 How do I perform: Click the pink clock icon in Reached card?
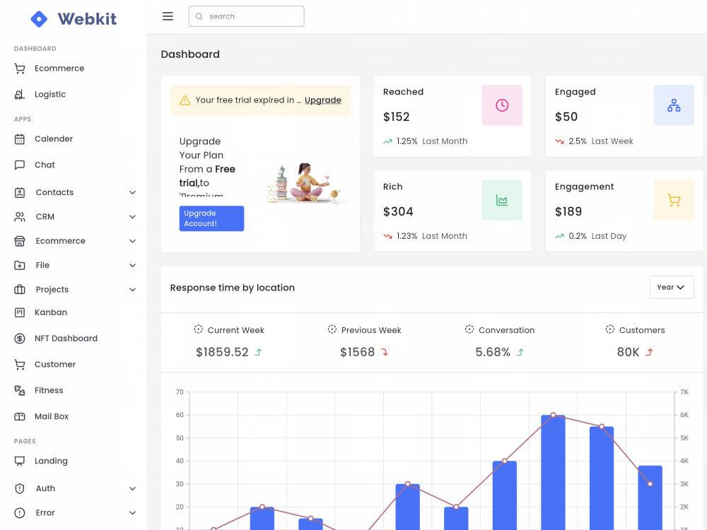coord(502,105)
